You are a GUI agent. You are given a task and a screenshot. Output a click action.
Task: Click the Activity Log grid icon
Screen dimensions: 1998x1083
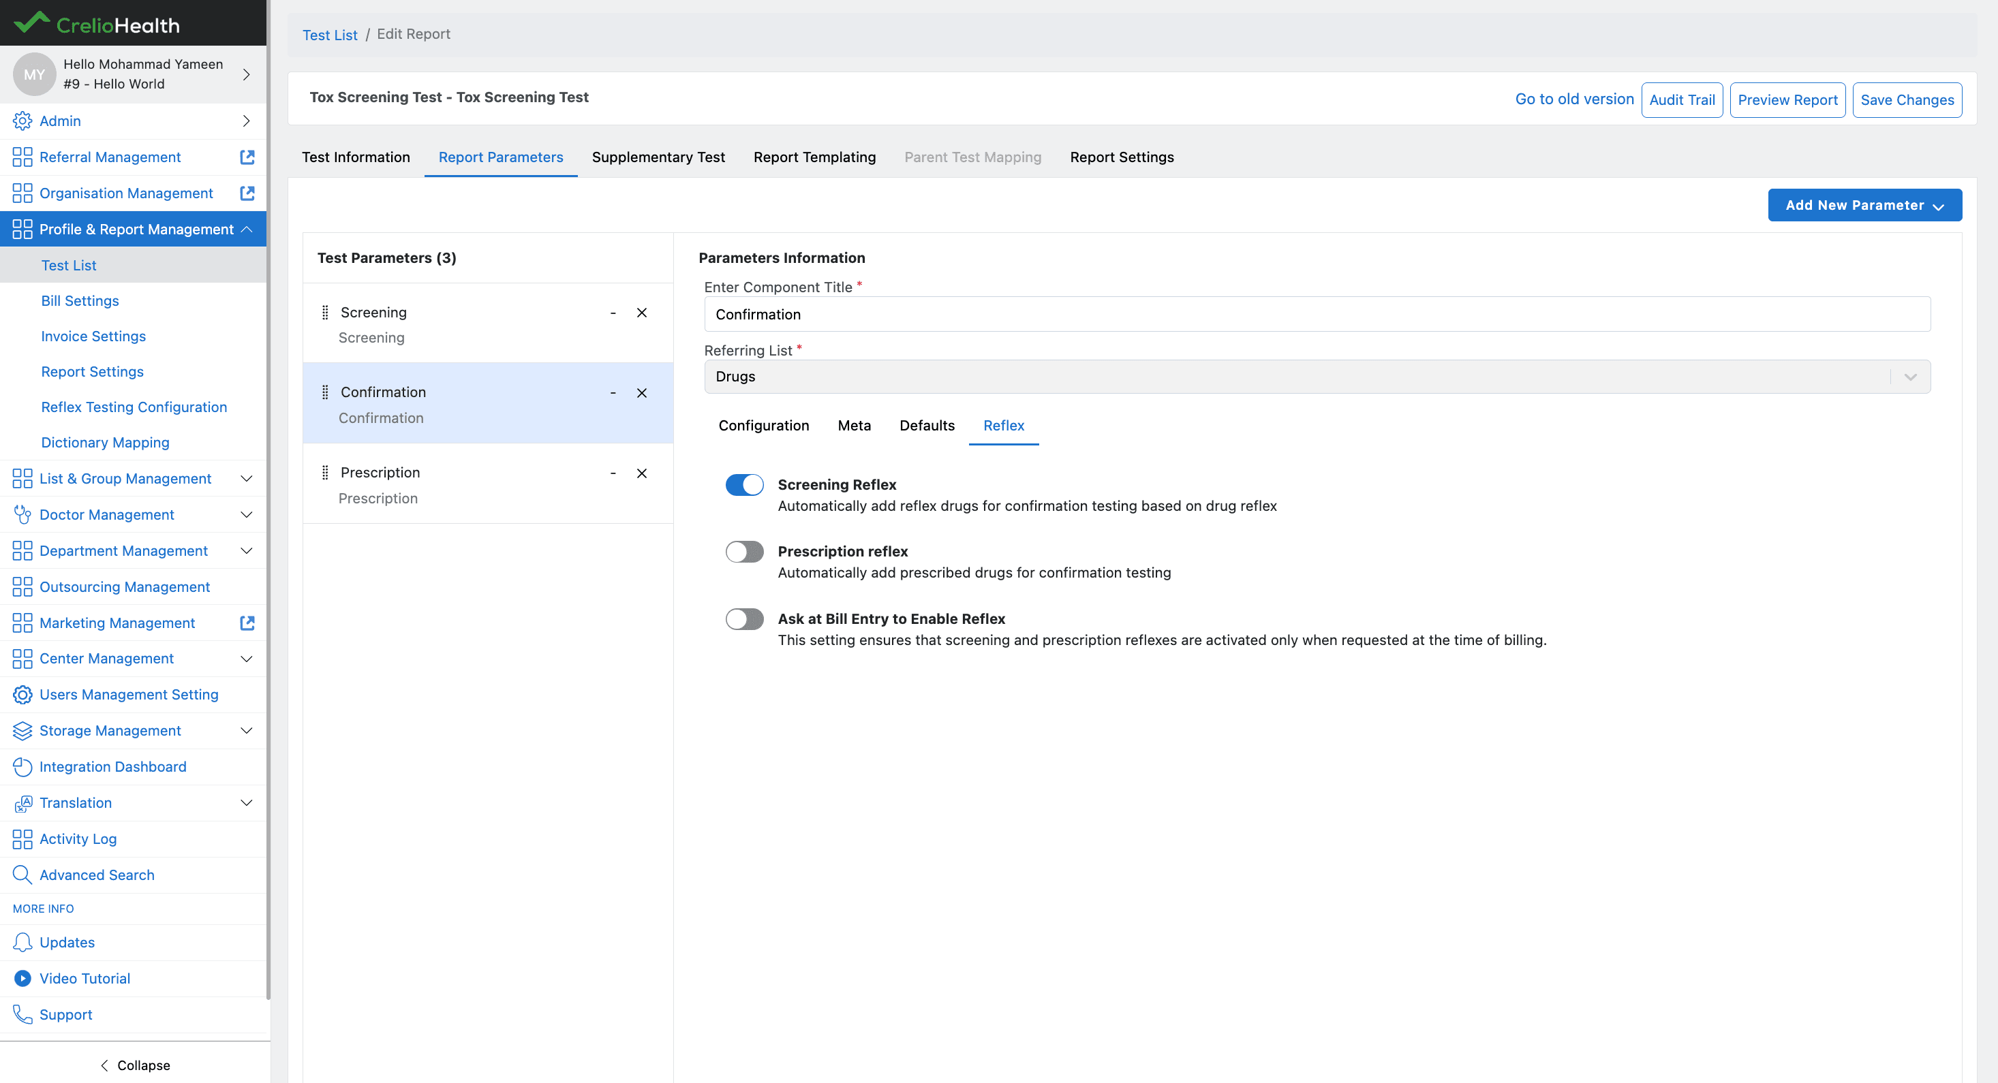pos(22,838)
